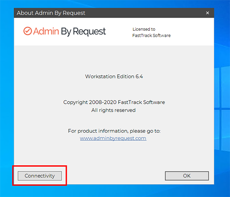
Task: Click the orange checkmark circle logo icon
Action: coord(28,31)
